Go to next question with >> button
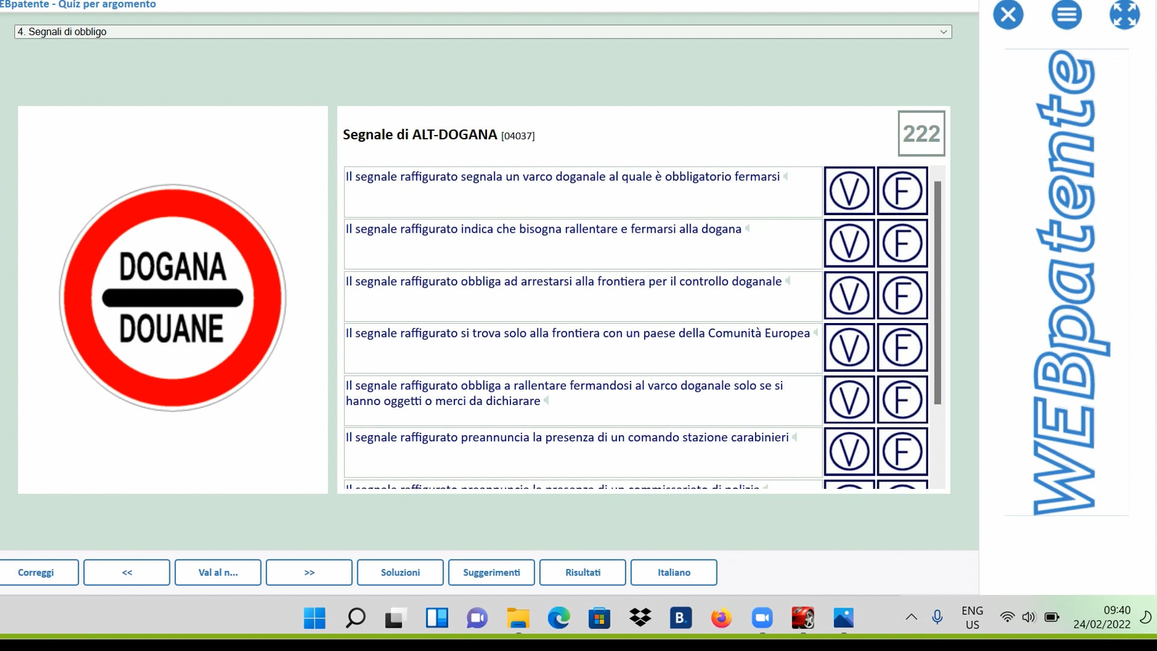The image size is (1157, 651). (x=309, y=573)
